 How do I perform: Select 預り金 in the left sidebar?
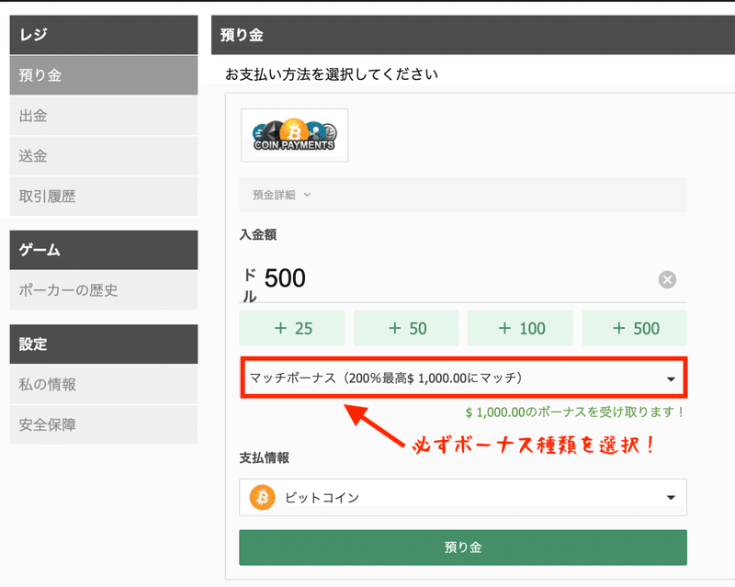[x=103, y=74]
